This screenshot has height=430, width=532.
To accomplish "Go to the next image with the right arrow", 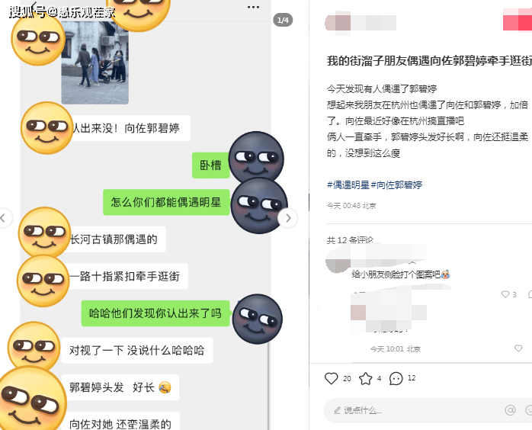I will click(x=287, y=218).
